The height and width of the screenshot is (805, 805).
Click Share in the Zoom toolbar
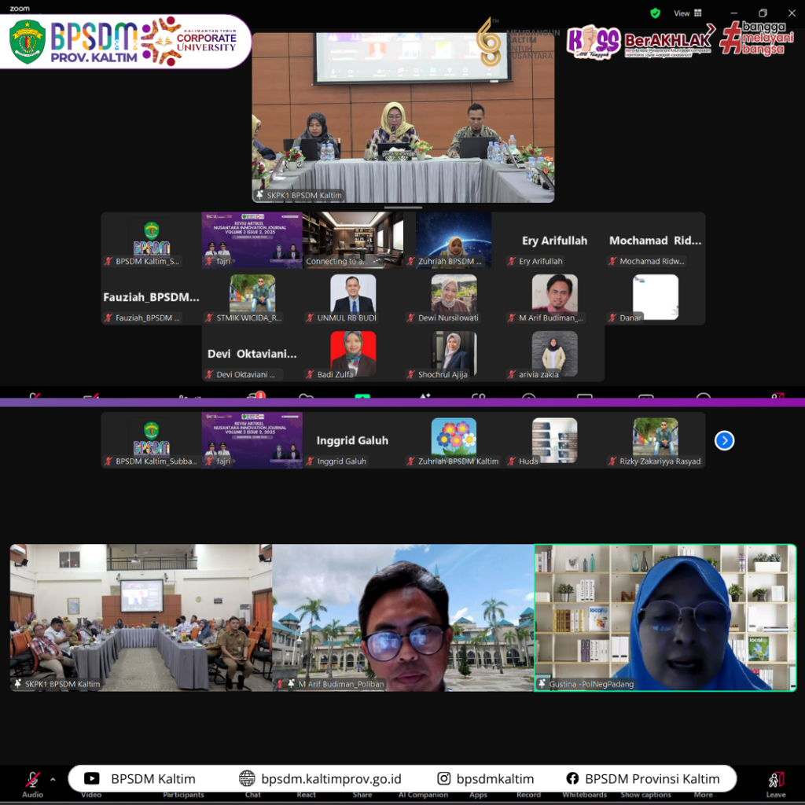pyautogui.click(x=362, y=795)
